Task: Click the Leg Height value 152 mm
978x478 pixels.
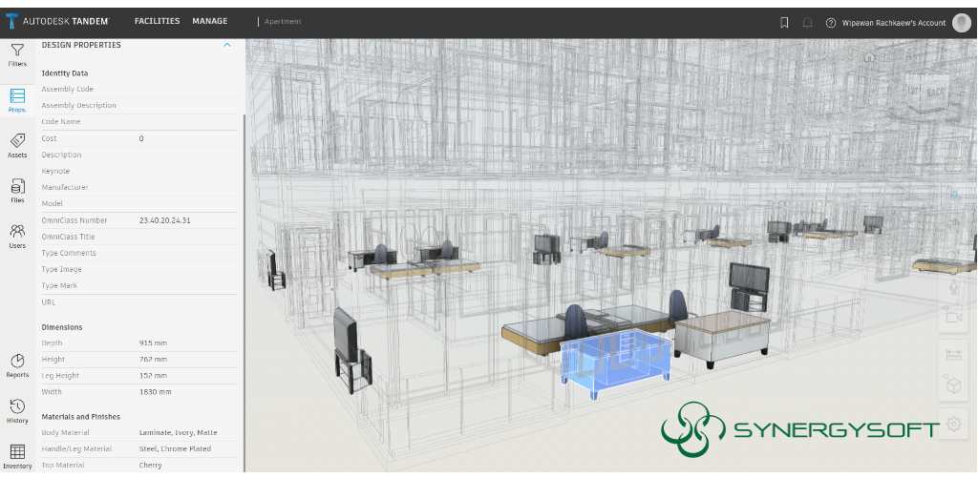Action: tap(153, 376)
